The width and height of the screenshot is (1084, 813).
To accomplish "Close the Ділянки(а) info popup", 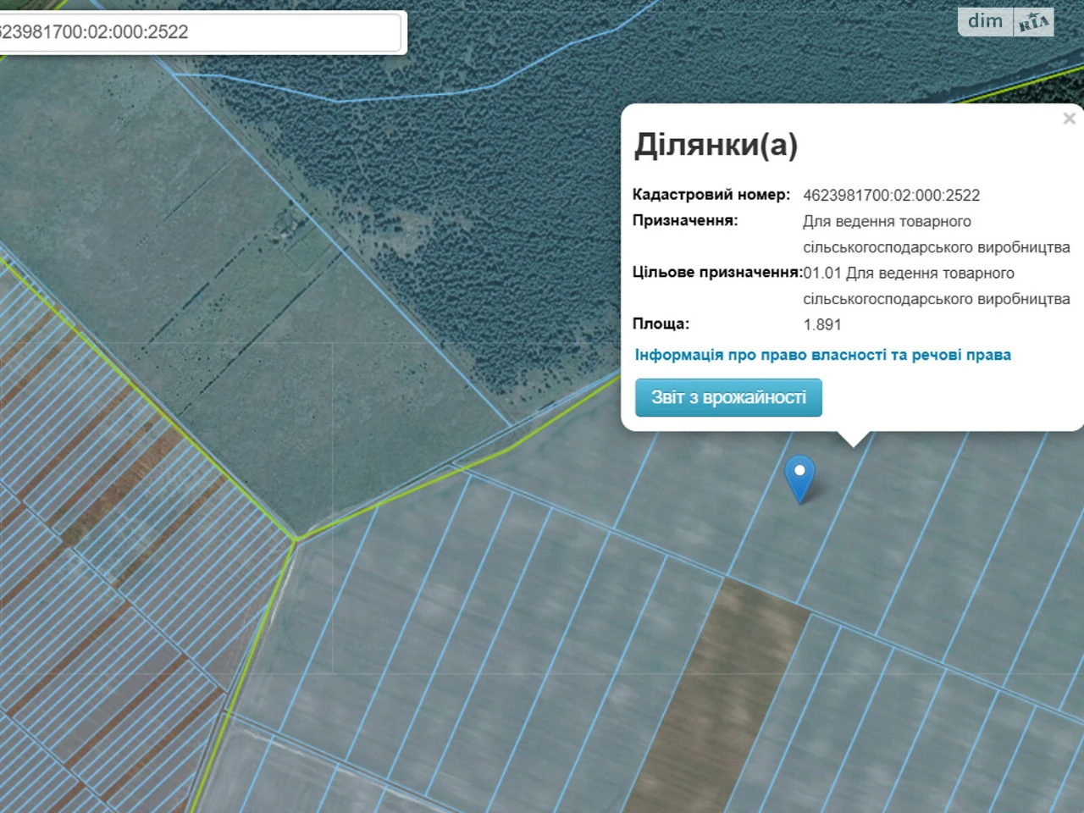I will coord(1069,119).
